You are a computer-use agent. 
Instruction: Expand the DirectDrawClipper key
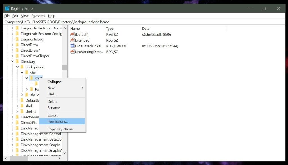pos(12,56)
